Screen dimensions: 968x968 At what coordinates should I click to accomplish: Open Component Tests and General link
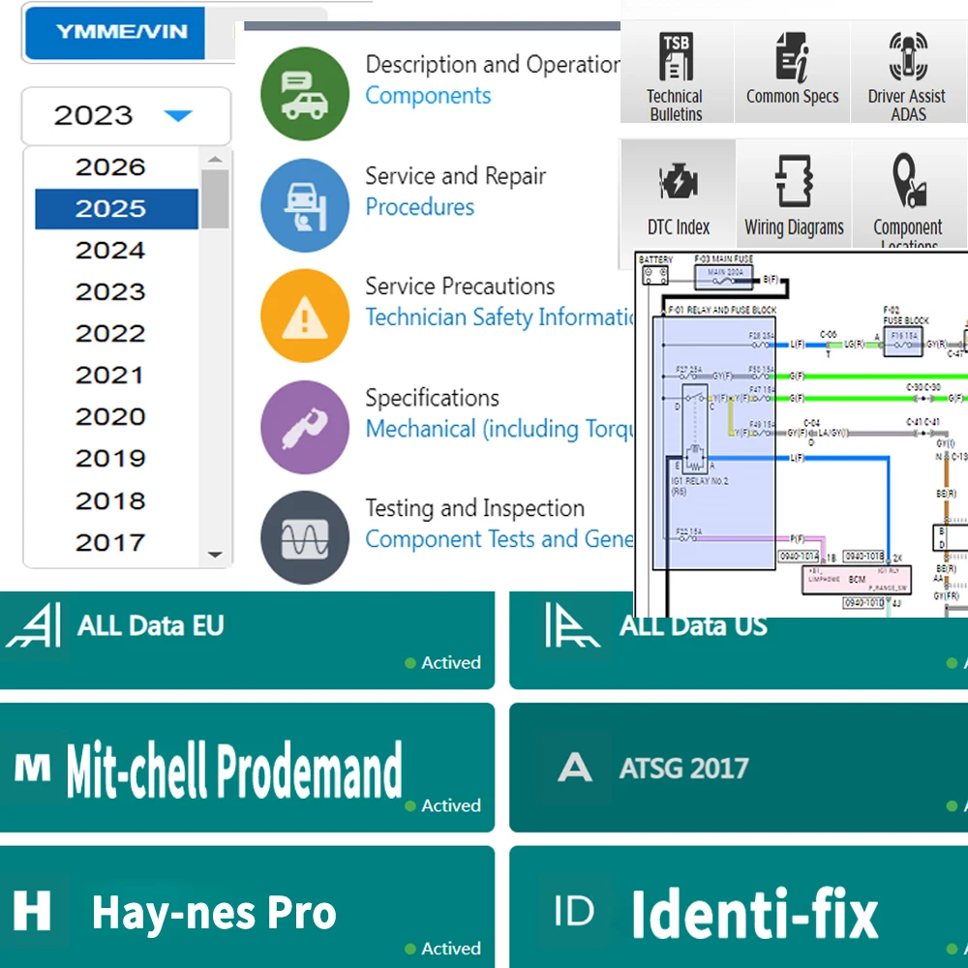tap(499, 539)
